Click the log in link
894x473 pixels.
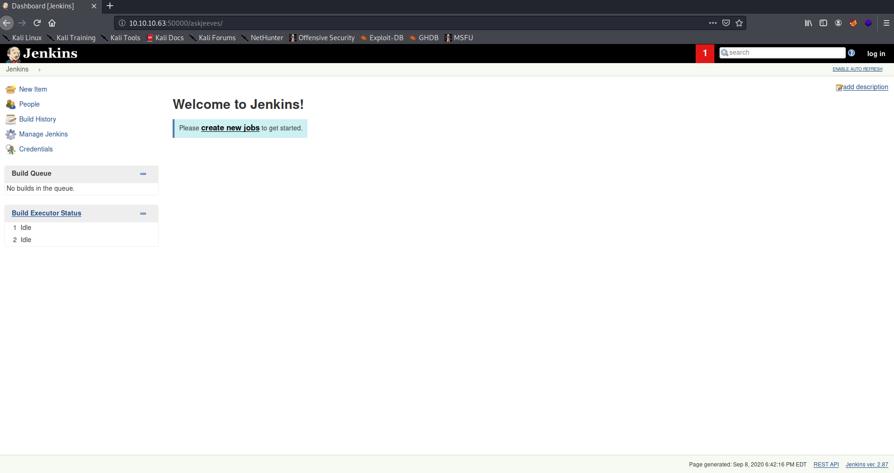tap(875, 53)
